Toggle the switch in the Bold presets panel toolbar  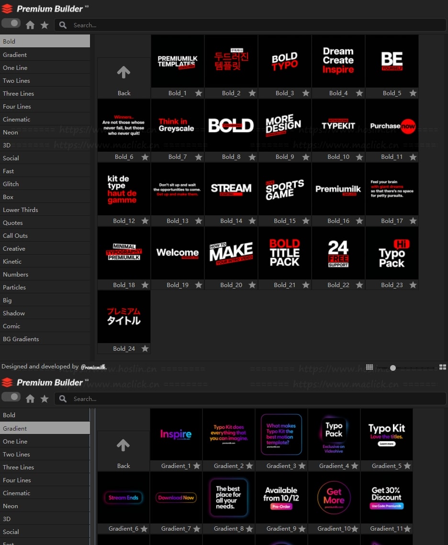tap(11, 23)
